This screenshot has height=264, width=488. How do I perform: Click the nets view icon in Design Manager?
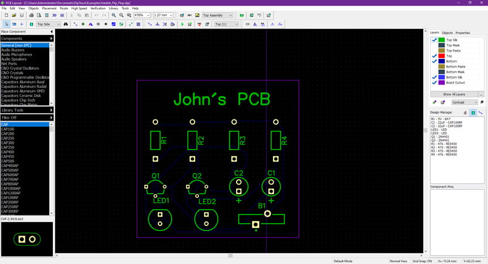click(x=481, y=112)
